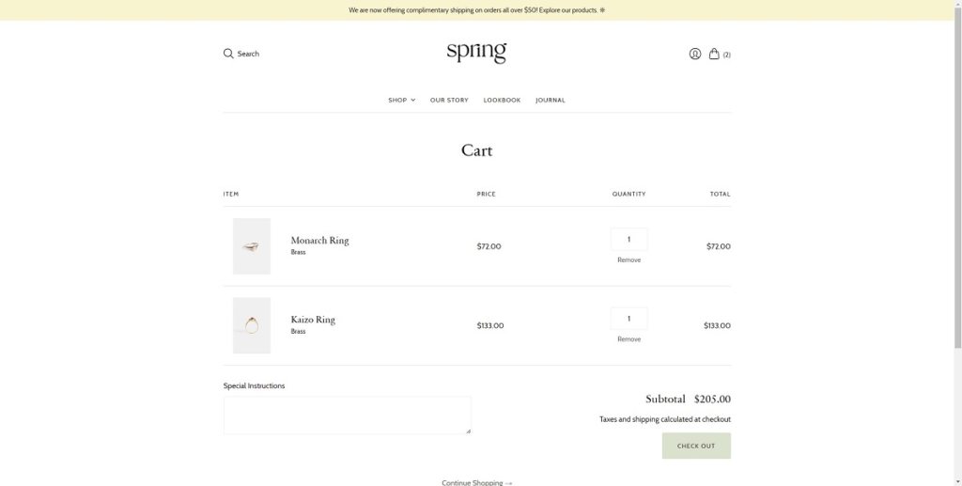962x486 pixels.
Task: Expand the Shop menu dropdown
Action: pyautogui.click(x=401, y=100)
